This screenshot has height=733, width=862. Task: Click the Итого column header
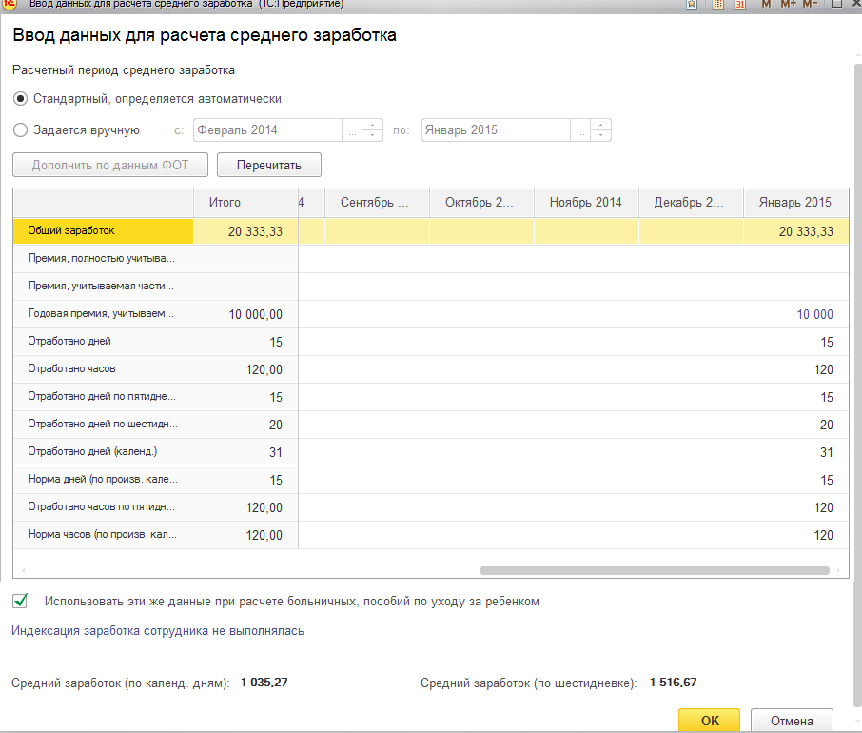coord(225,203)
